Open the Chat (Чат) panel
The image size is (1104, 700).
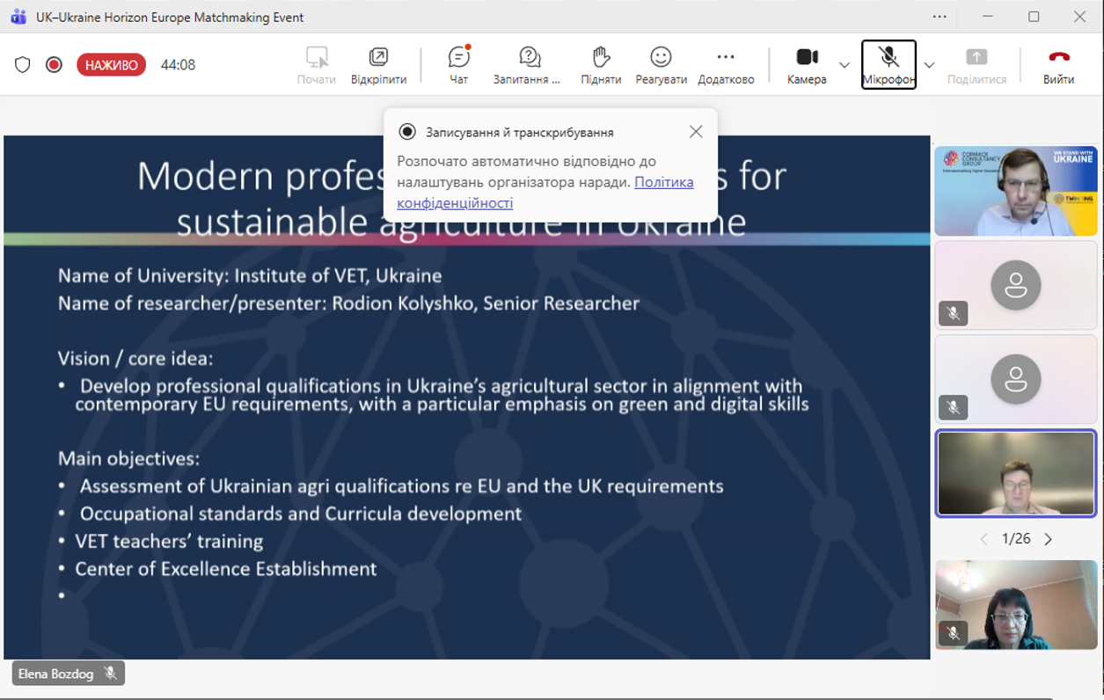click(x=458, y=65)
